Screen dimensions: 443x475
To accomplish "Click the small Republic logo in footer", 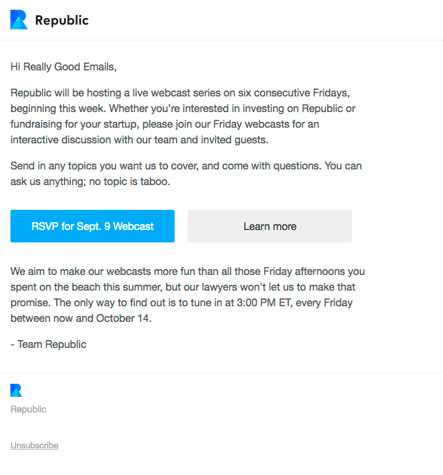I will 16,390.
